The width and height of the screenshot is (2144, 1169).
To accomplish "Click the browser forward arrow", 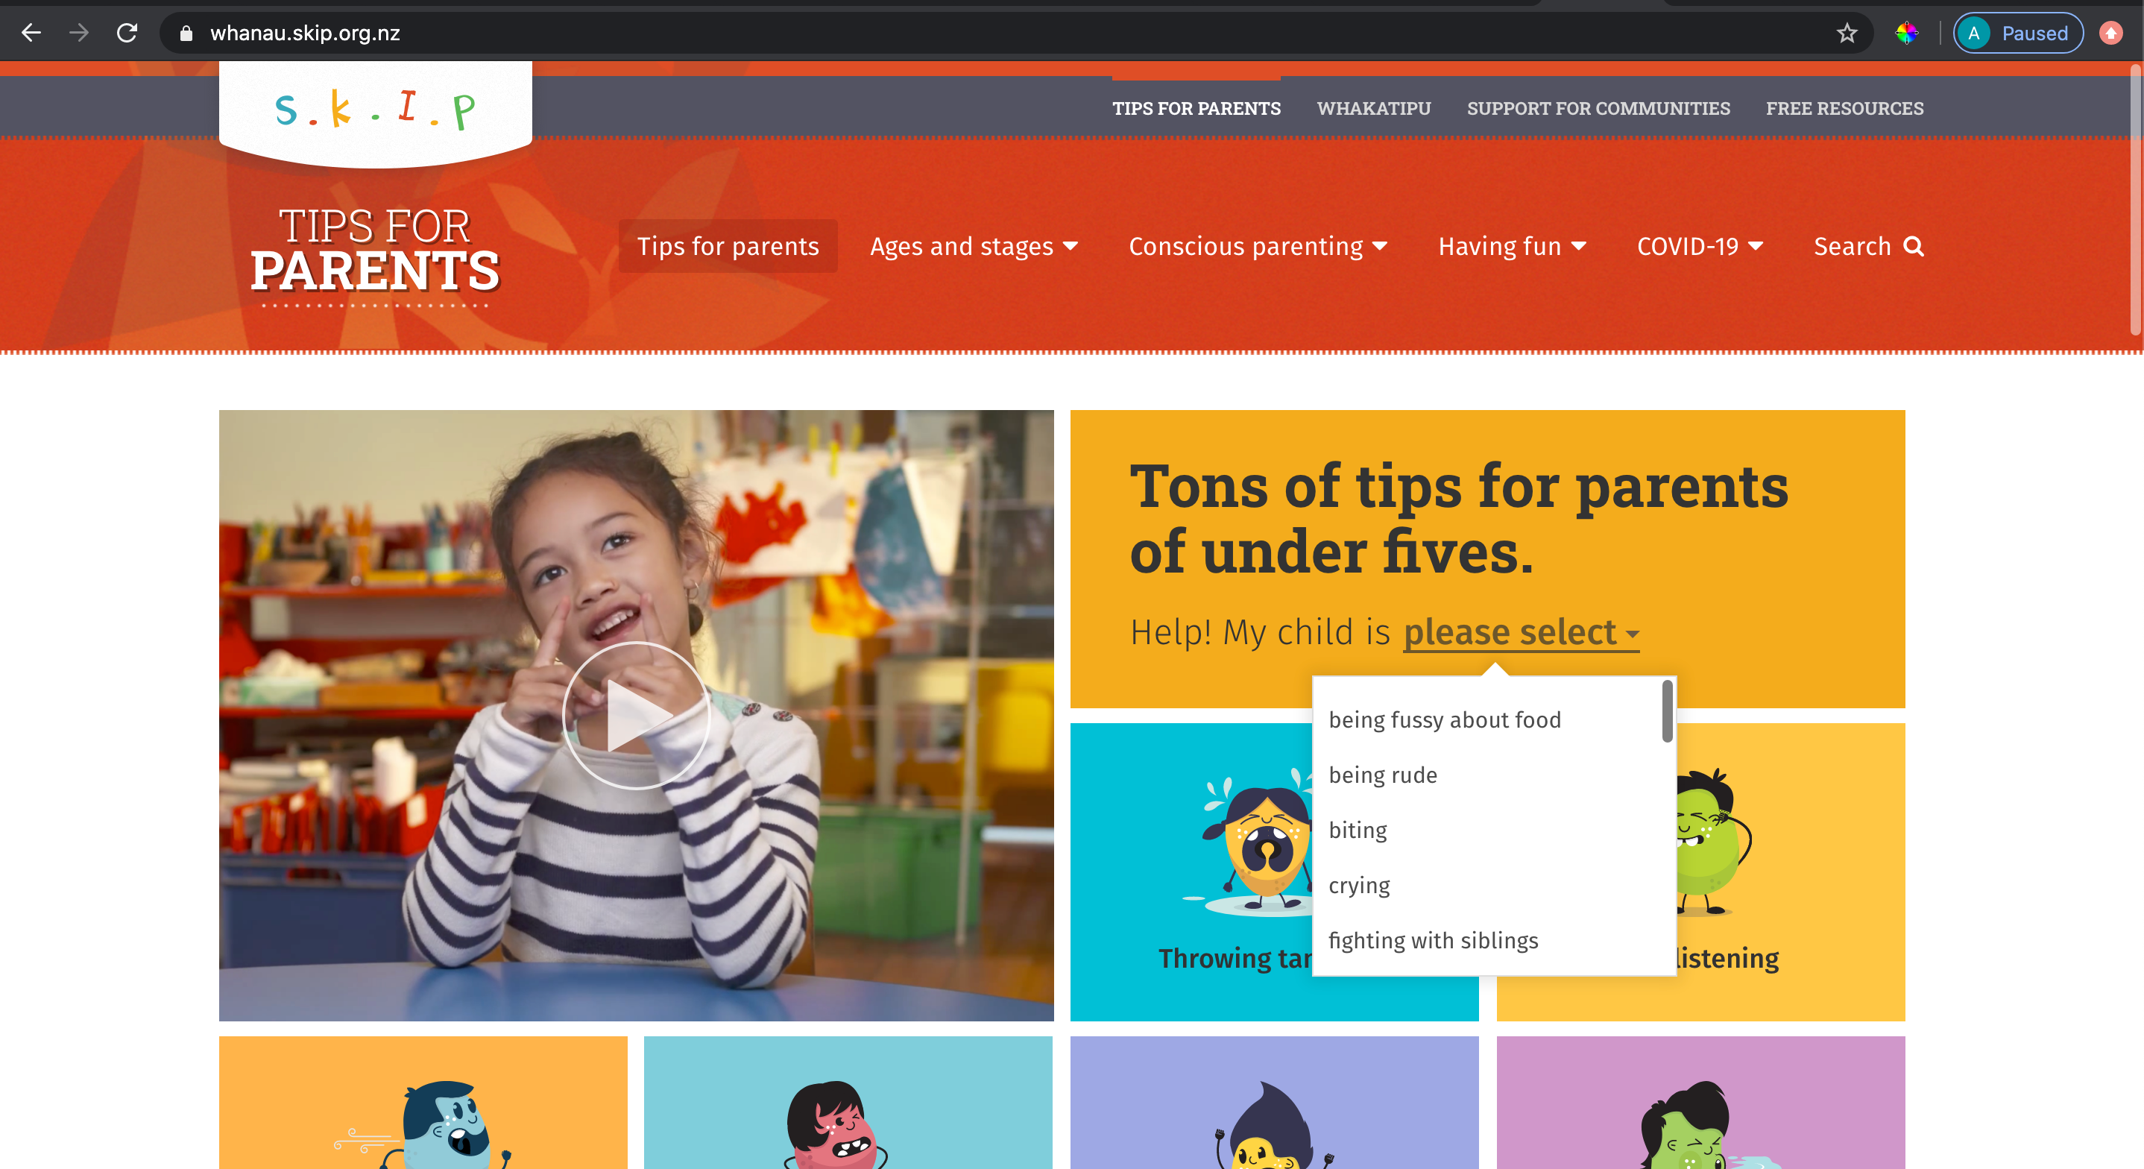I will click(79, 34).
